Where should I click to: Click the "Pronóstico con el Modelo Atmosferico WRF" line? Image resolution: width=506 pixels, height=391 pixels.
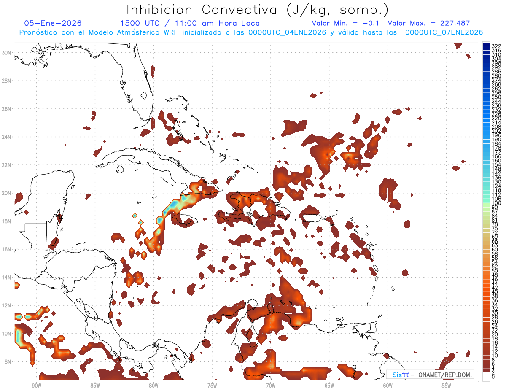(x=251, y=32)
